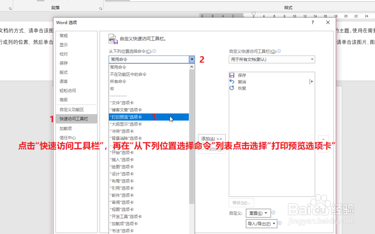Click the dropdown list scrollbar thumb

click(x=192, y=137)
